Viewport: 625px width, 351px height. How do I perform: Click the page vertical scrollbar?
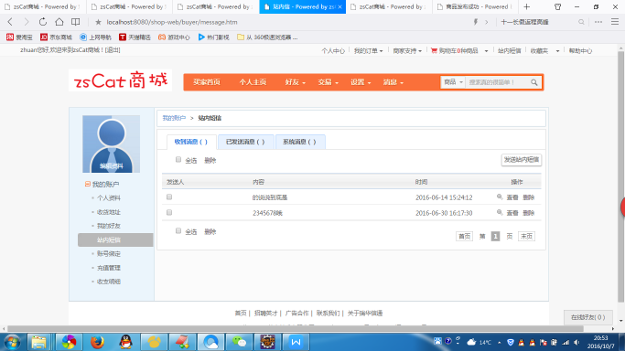click(620, 176)
